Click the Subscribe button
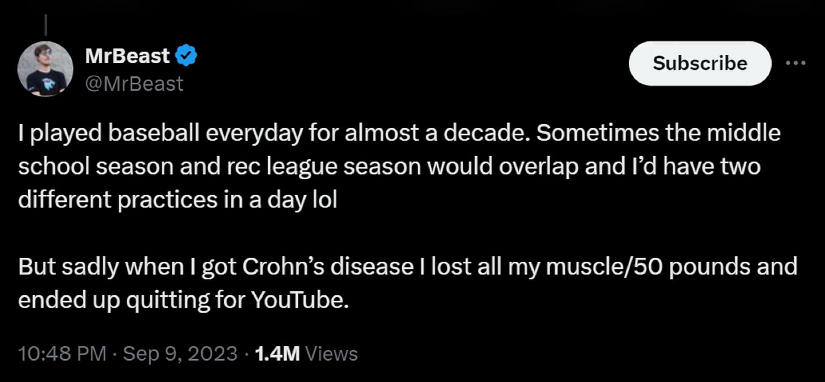 pos(700,63)
